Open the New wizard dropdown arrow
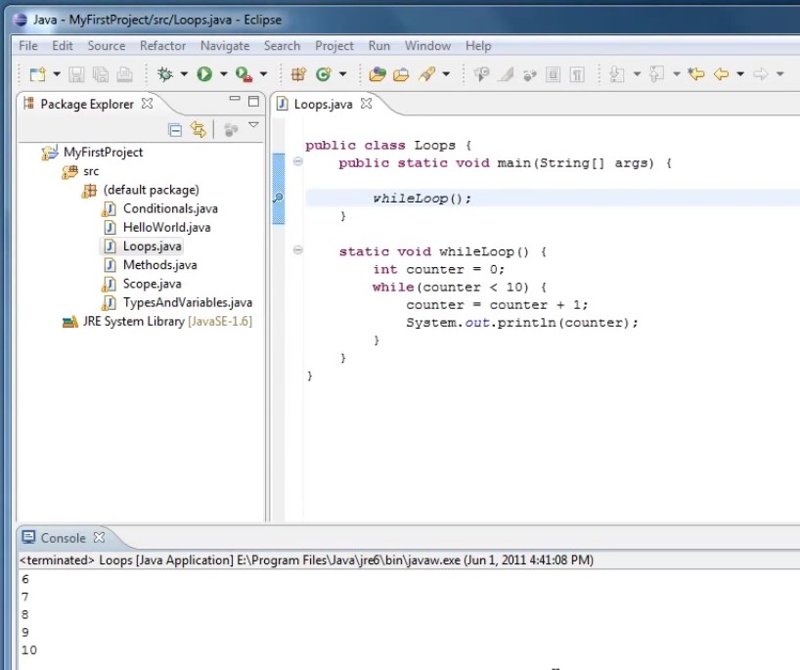Viewport: 800px width, 670px height. 56,74
